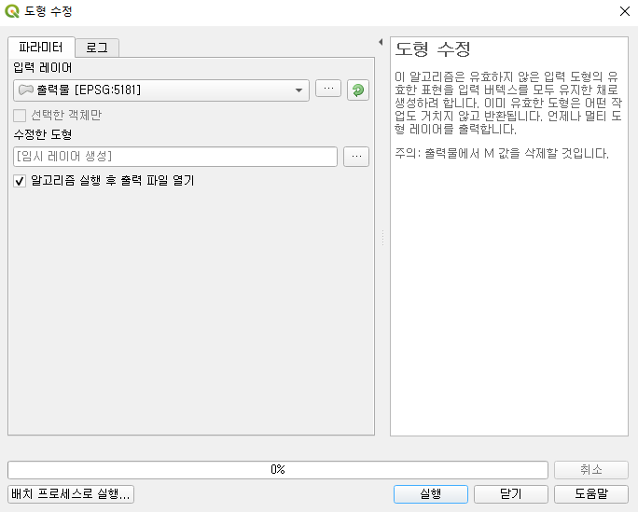Switch to the 로그 tab
The height and width of the screenshot is (512, 638).
click(x=97, y=48)
